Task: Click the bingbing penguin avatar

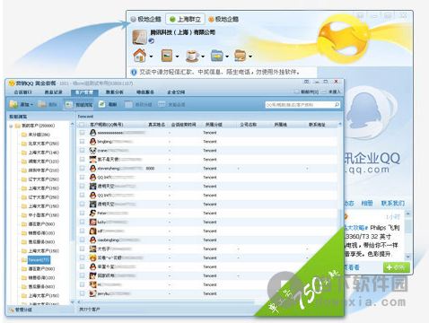Action: tap(92, 142)
